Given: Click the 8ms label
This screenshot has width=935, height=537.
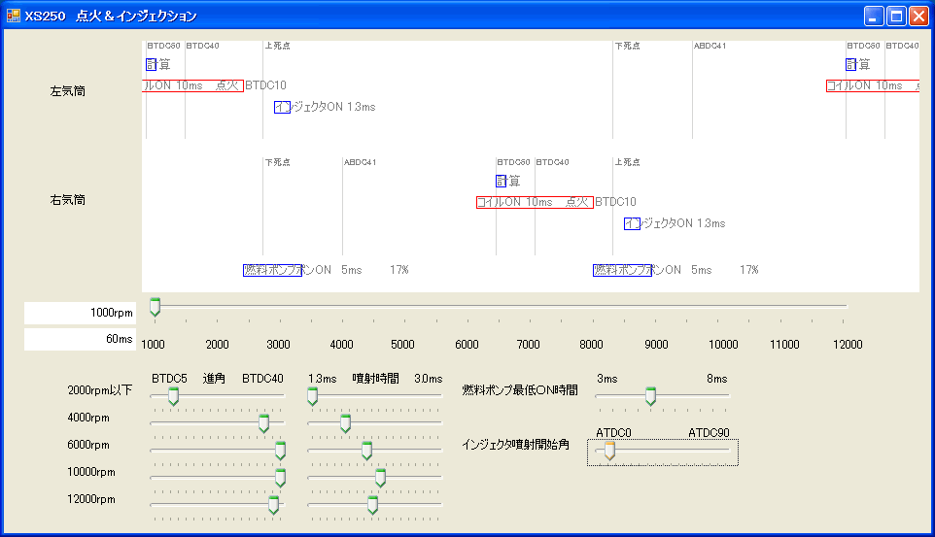Looking at the screenshot, I should (717, 379).
